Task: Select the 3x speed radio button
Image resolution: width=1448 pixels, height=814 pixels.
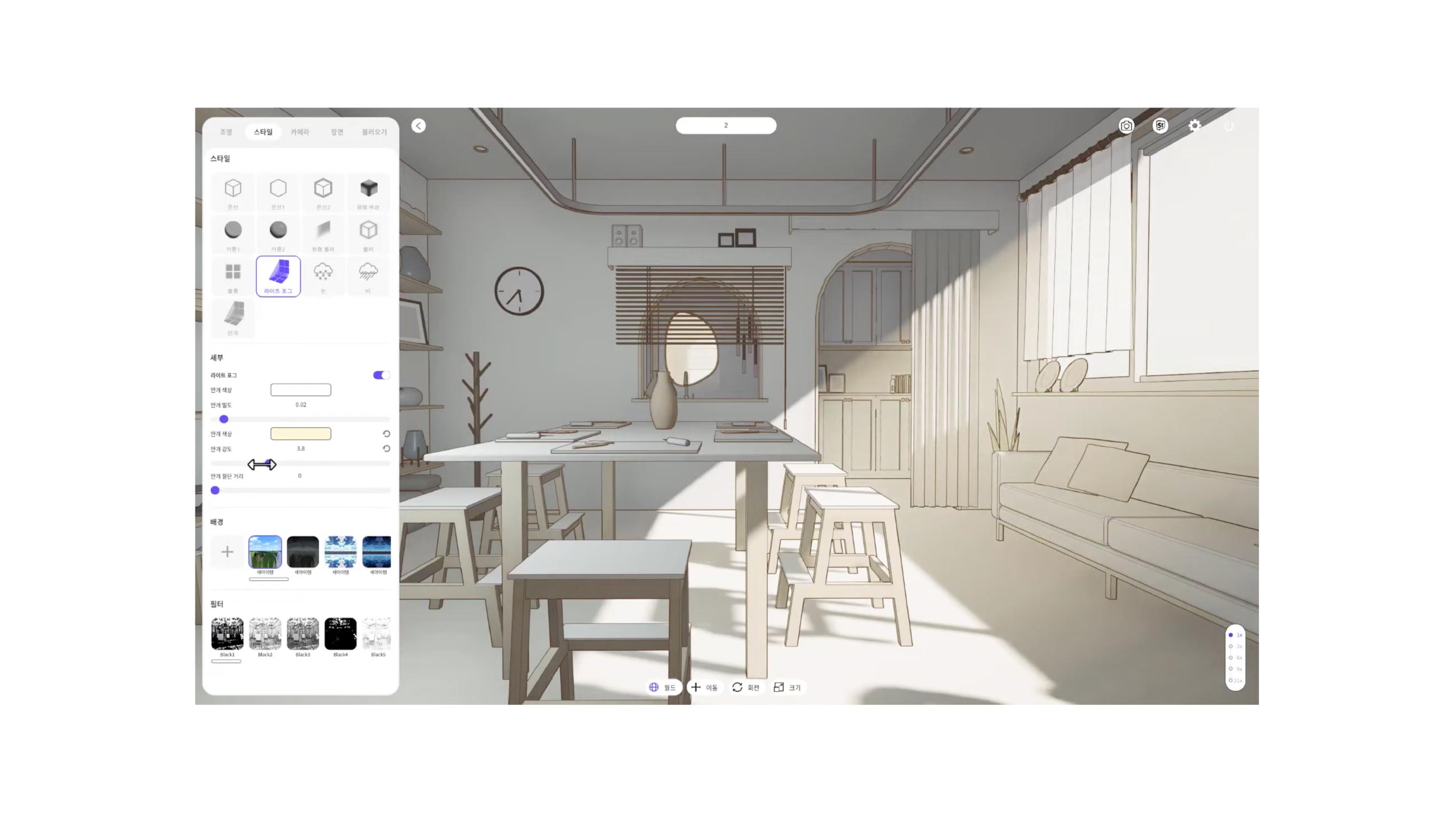Action: pos(1230,646)
